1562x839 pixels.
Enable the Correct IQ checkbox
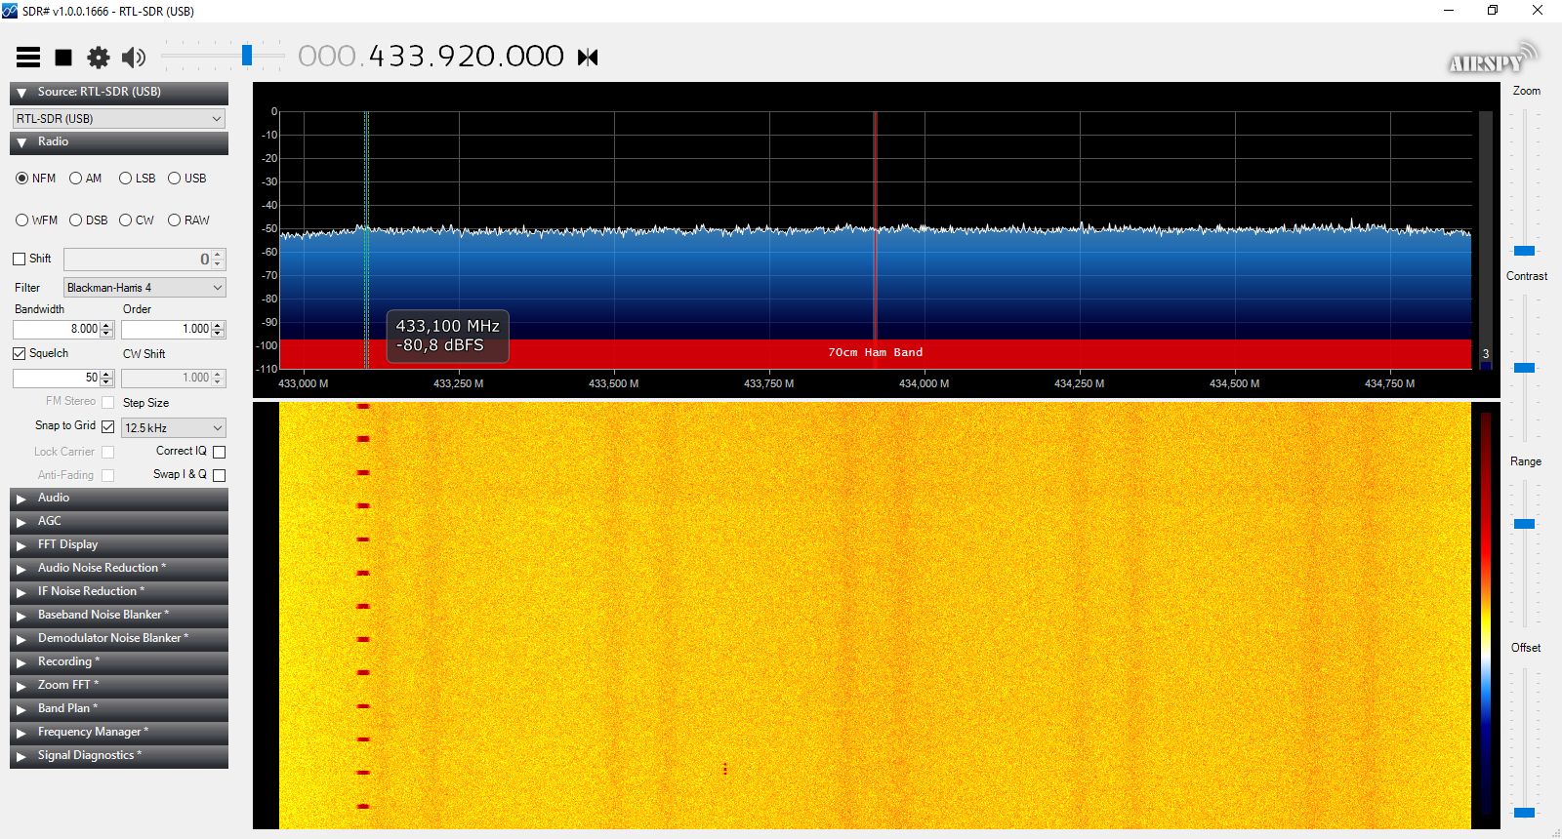pyautogui.click(x=220, y=452)
